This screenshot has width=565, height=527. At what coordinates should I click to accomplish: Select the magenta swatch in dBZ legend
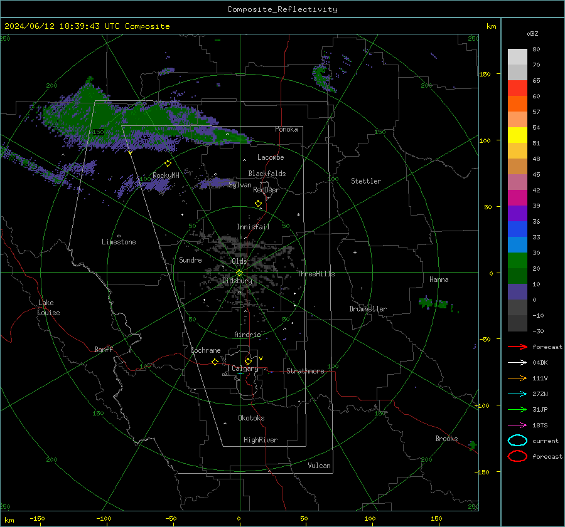517,197
